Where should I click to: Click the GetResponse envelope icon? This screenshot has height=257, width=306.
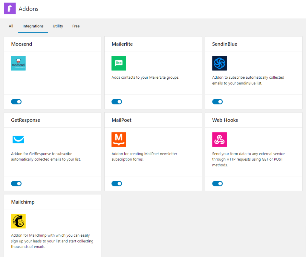18,139
